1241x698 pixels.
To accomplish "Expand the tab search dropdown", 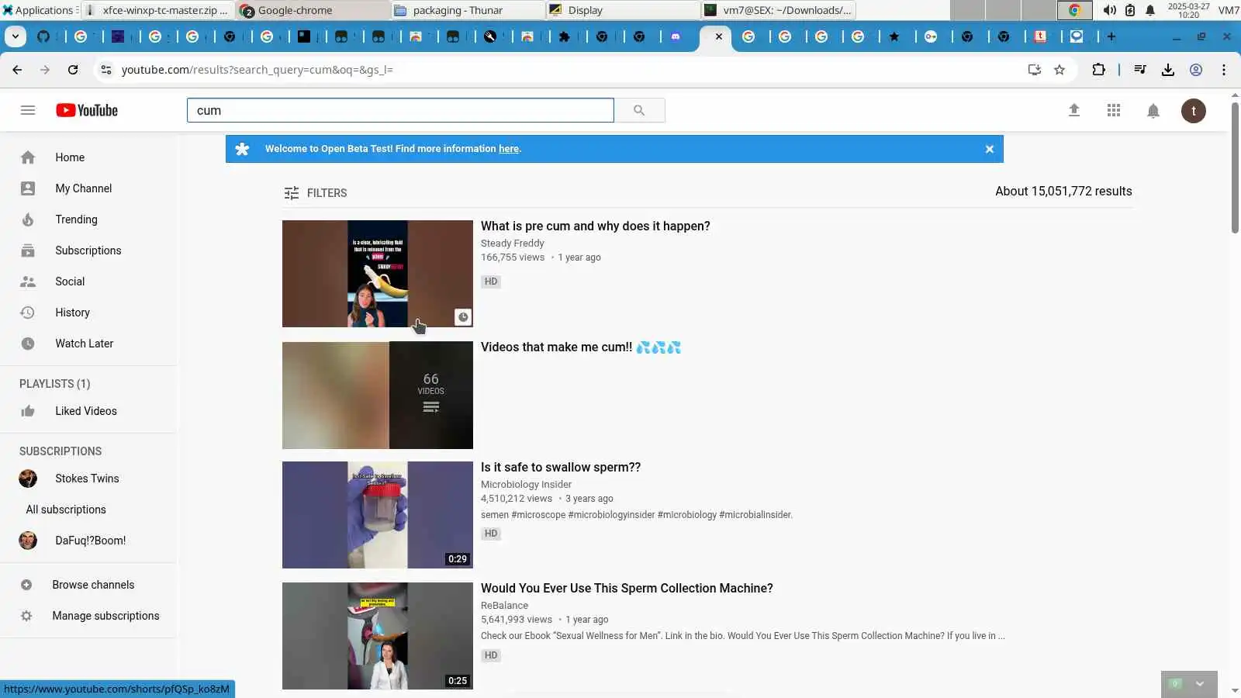I will [x=16, y=36].
